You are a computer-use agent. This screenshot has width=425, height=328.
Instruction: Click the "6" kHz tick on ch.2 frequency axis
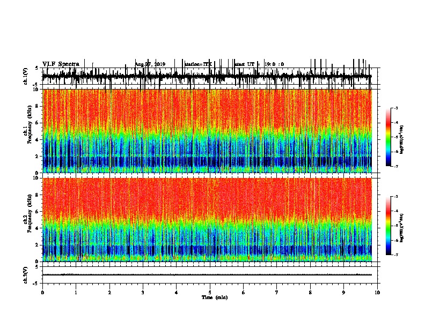(x=37, y=211)
